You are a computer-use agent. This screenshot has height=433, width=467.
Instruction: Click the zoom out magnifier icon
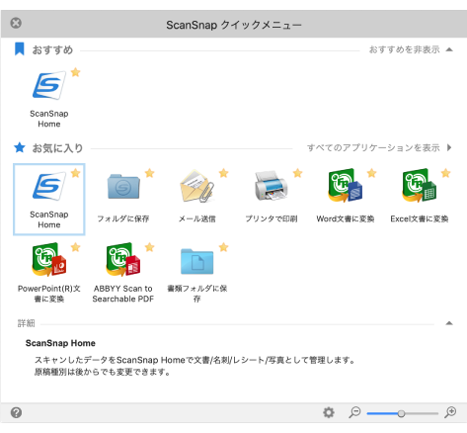coord(354,412)
